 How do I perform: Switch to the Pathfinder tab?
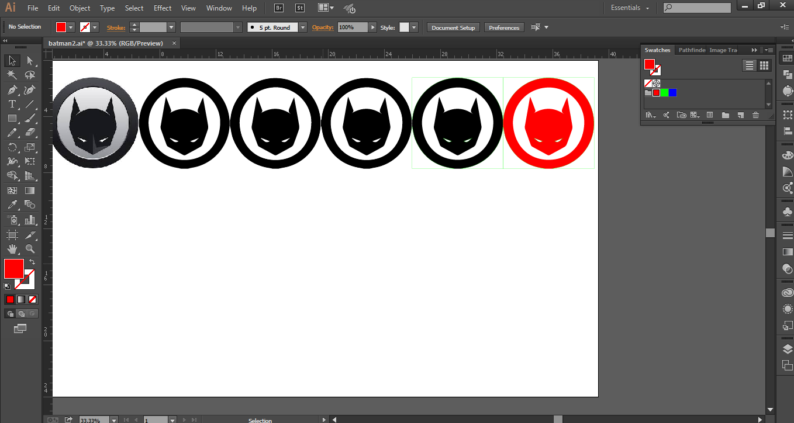pos(692,50)
